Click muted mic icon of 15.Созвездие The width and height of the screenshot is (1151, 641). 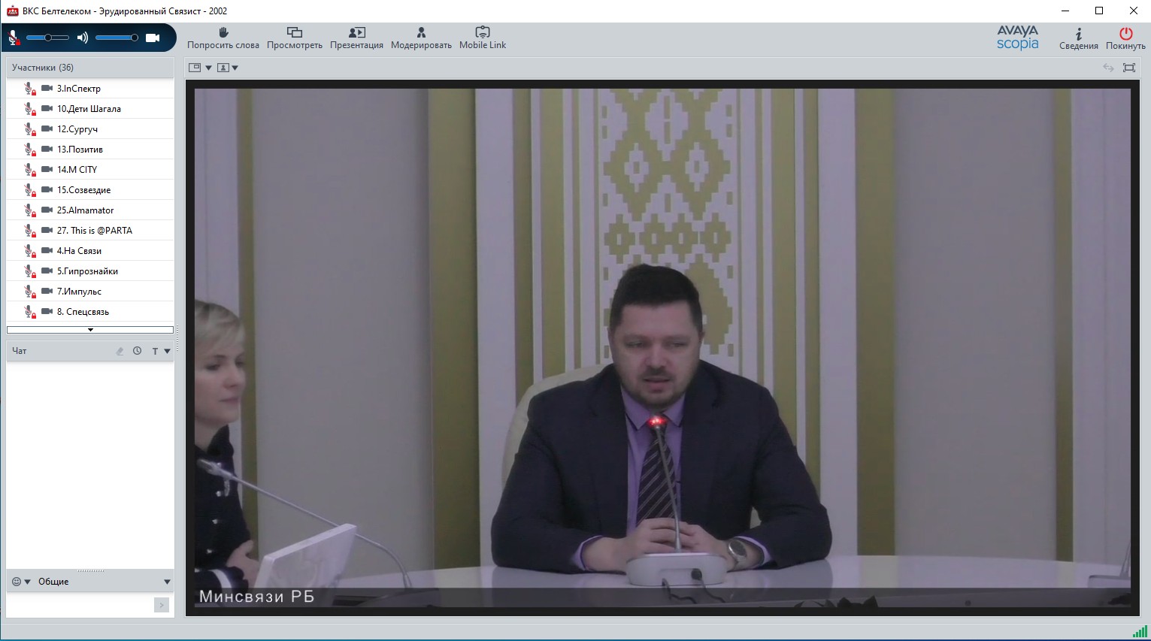(30, 190)
